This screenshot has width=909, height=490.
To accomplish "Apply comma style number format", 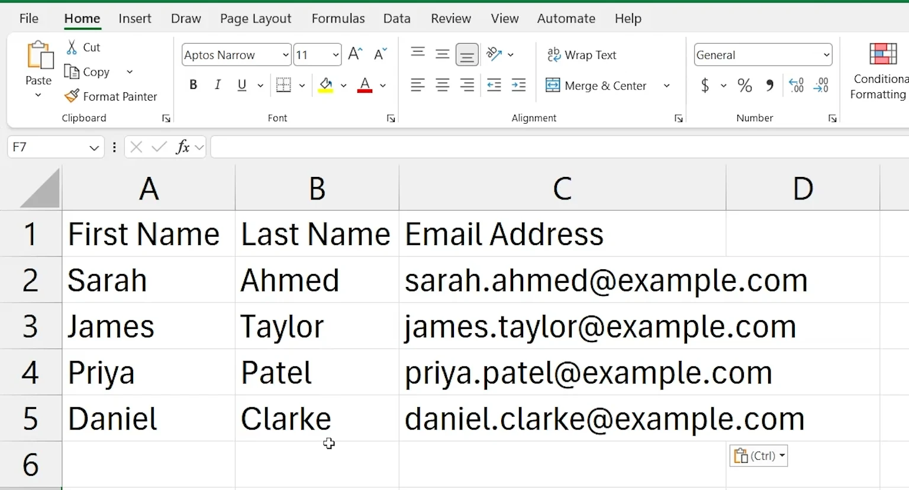I will tap(769, 86).
